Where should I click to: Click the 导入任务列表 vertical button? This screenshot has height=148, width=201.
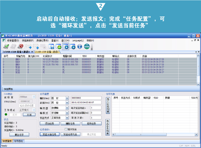tap(108, 105)
